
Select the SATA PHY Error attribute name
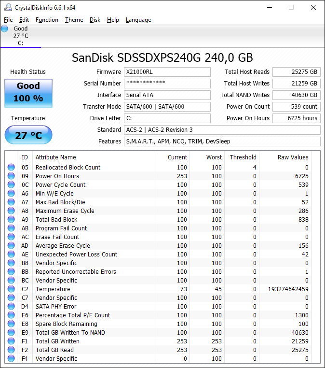(56, 307)
